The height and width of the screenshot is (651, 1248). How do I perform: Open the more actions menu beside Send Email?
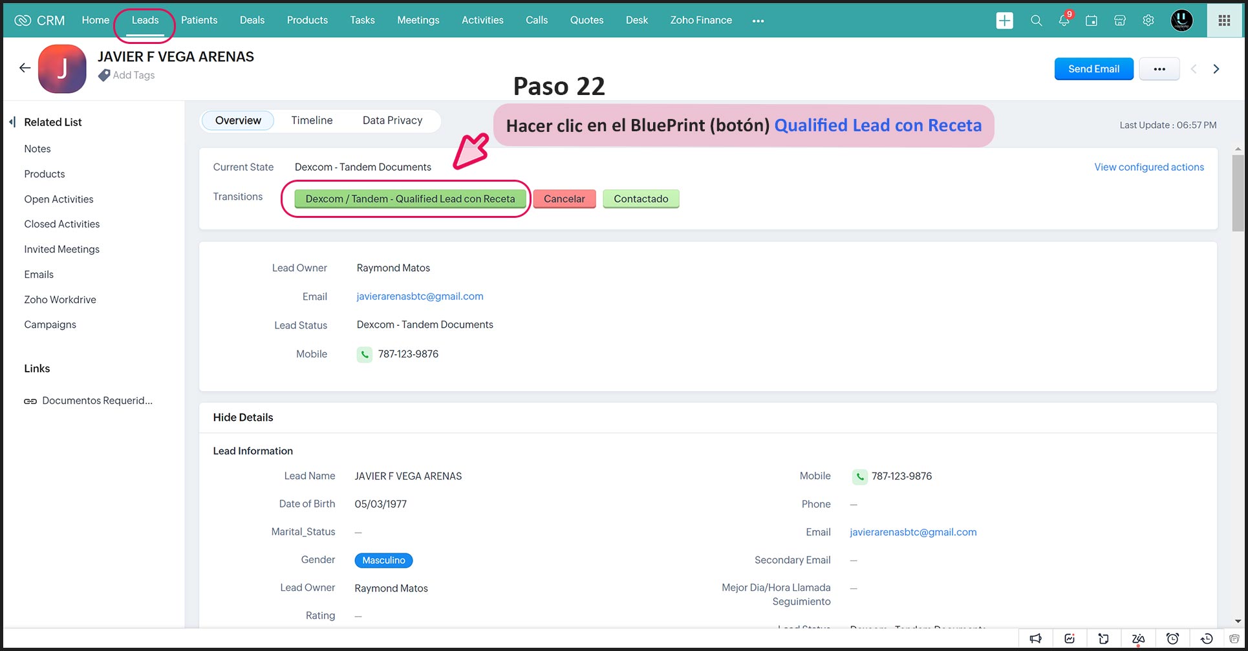tap(1159, 69)
